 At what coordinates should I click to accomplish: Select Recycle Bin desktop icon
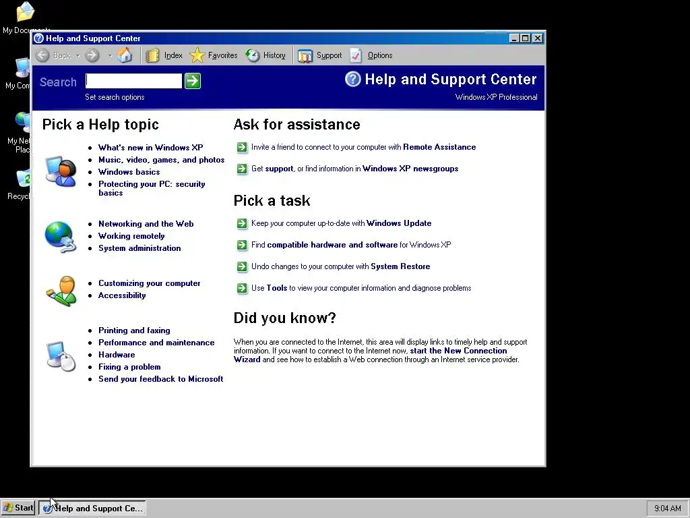[19, 185]
